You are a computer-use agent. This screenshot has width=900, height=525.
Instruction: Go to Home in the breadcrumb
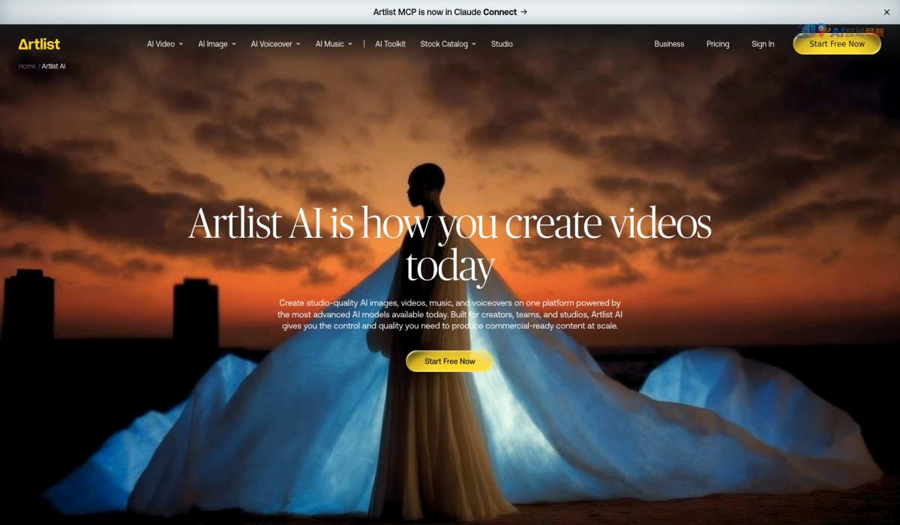[x=27, y=67]
